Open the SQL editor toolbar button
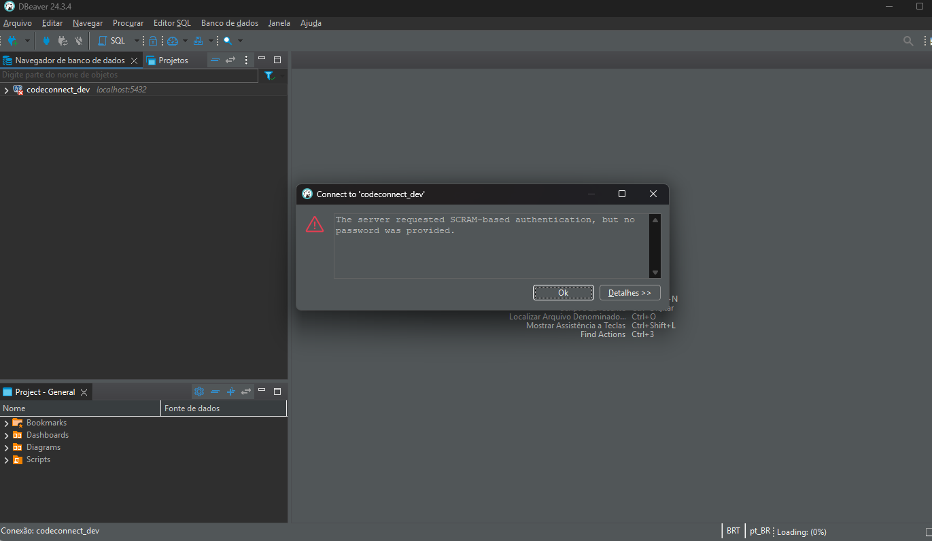Viewport: 932px width, 541px height. coord(113,41)
